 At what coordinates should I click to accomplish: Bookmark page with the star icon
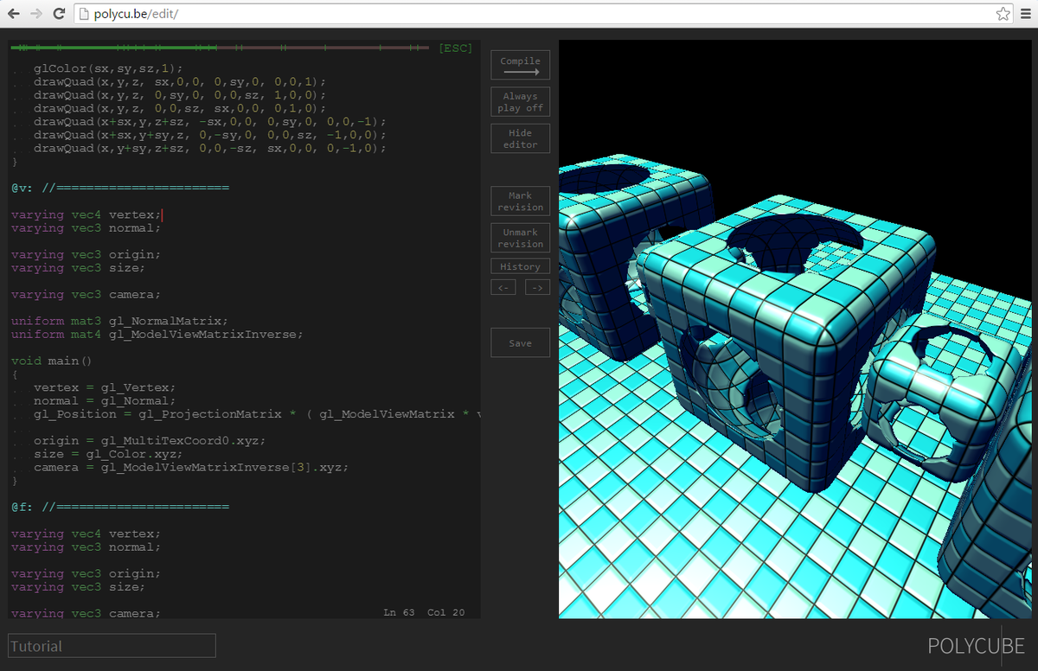pos(1003,14)
